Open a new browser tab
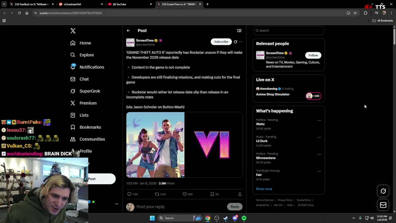The width and height of the screenshot is (396, 223). click(x=207, y=4)
